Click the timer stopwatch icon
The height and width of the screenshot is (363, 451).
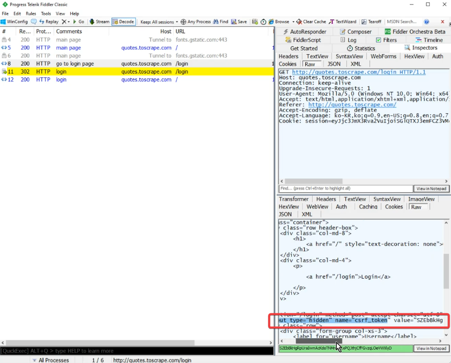tap(263, 22)
